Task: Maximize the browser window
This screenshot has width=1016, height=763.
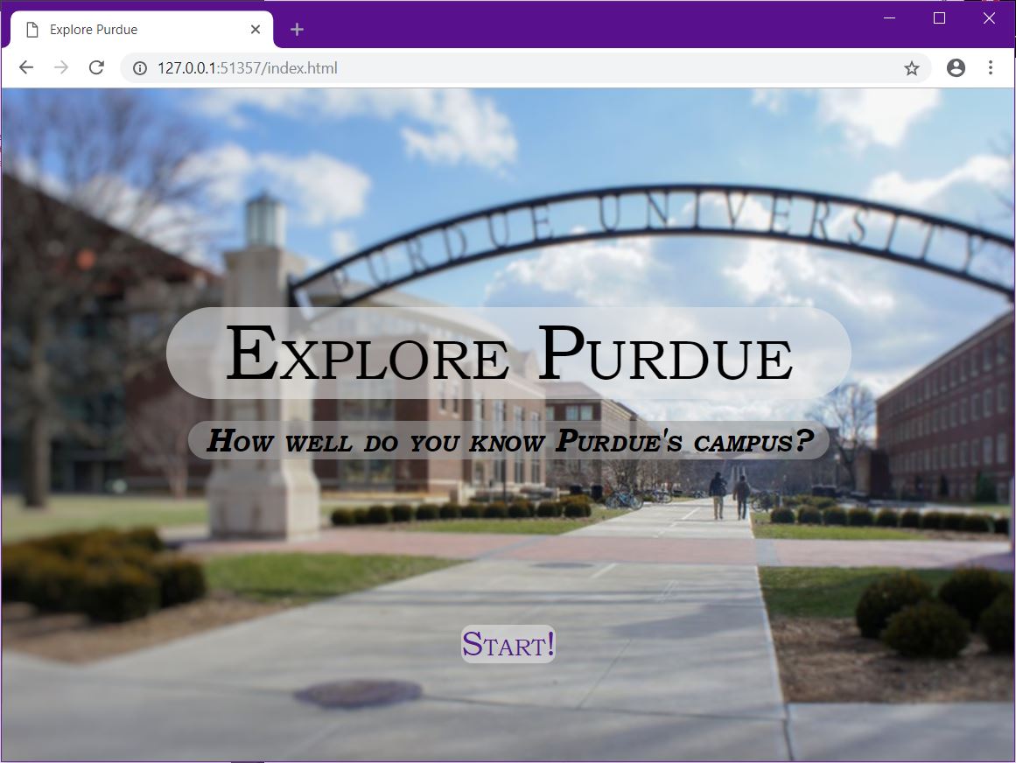Action: [x=939, y=18]
